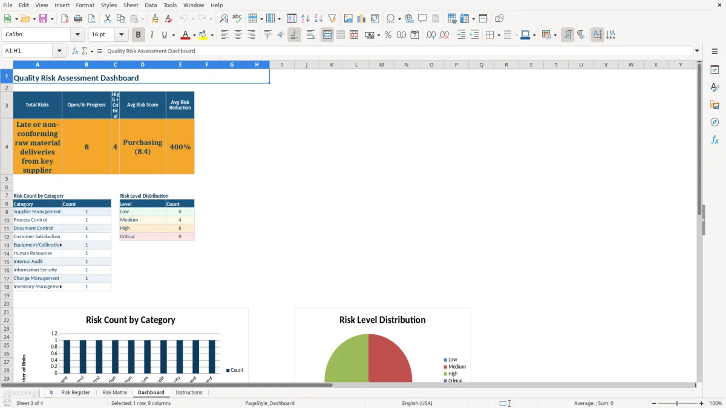
Task: Switch to the Risk Matrix sheet tab
Action: (x=115, y=392)
